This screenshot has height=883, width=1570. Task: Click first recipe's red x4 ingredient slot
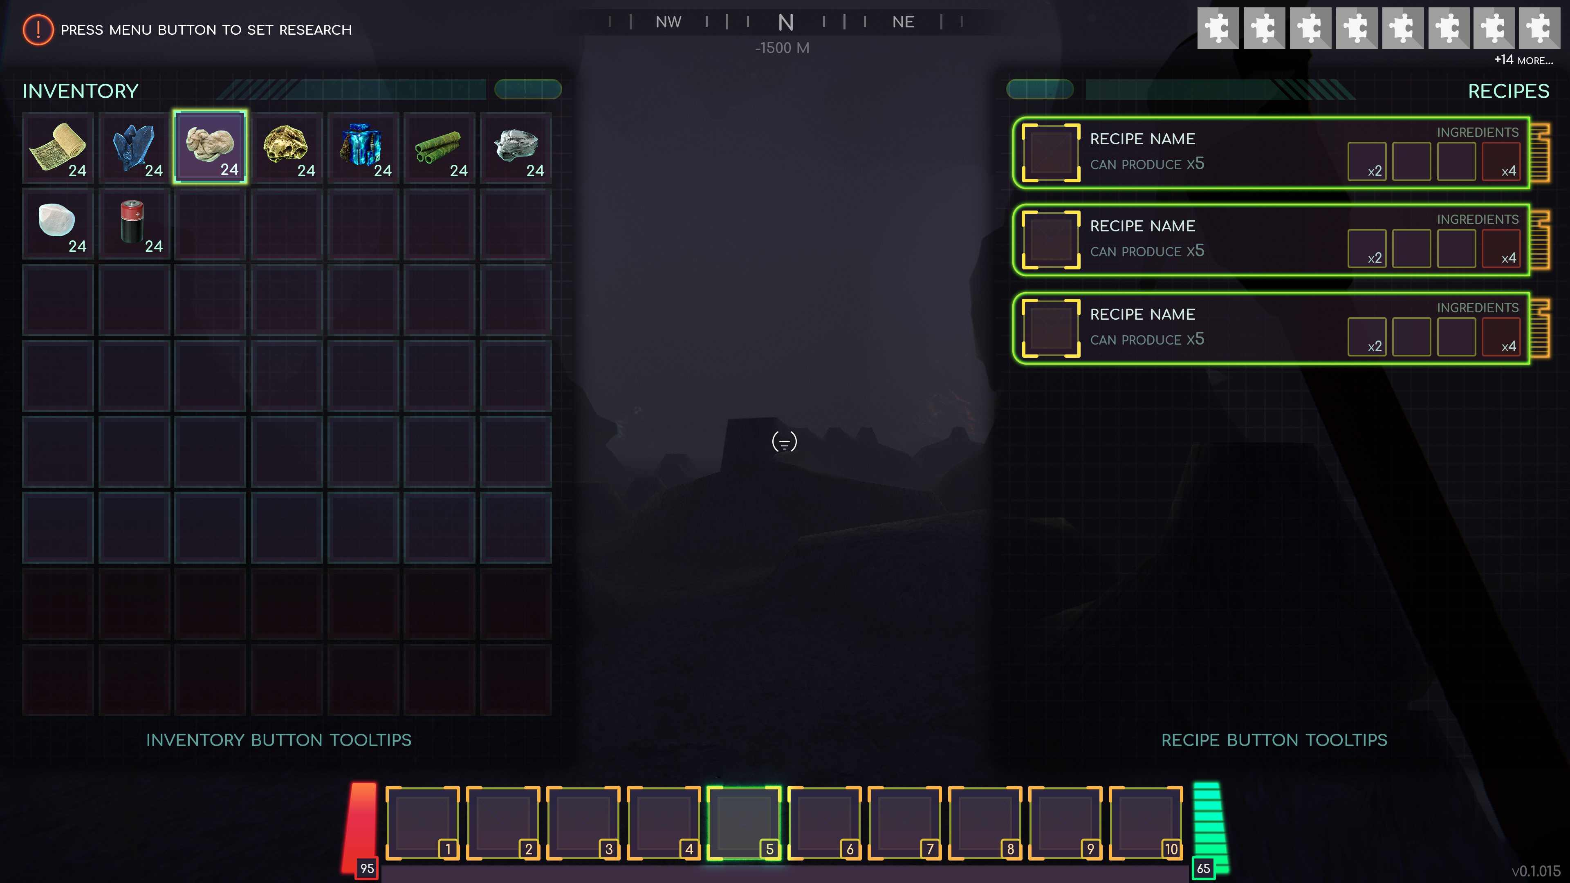1501,161
